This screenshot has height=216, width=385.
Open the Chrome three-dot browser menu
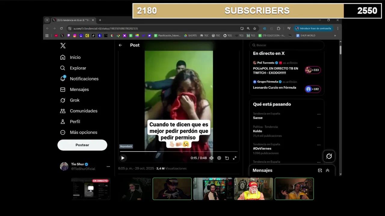tap(337, 28)
